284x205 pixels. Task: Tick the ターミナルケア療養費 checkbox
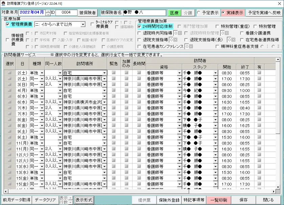tap(93, 24)
